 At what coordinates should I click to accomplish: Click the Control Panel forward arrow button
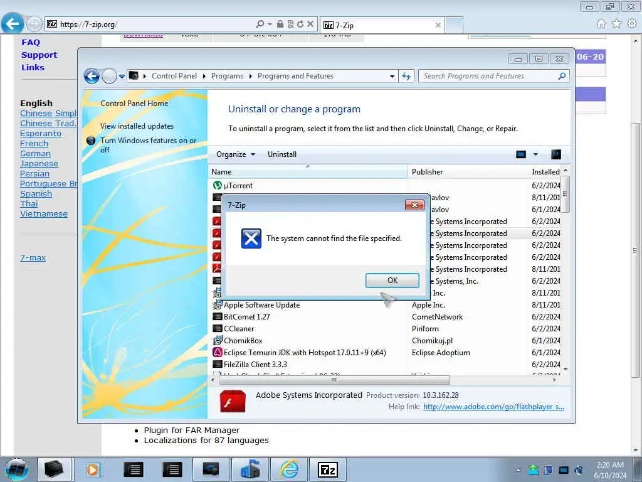[109, 76]
